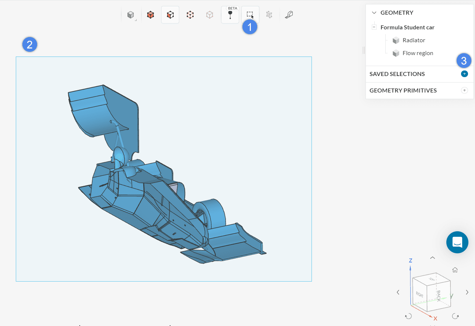Select the volume selection mode icon
The width and height of the screenshot is (475, 326).
pyautogui.click(x=150, y=15)
